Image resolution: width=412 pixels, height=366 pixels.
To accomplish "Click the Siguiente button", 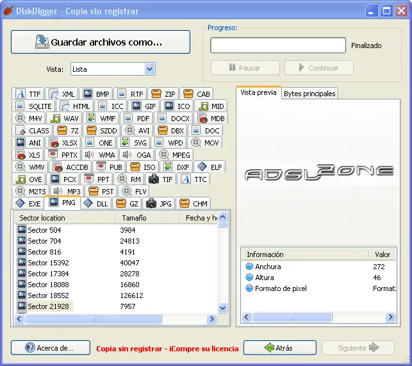I will [x=358, y=347].
